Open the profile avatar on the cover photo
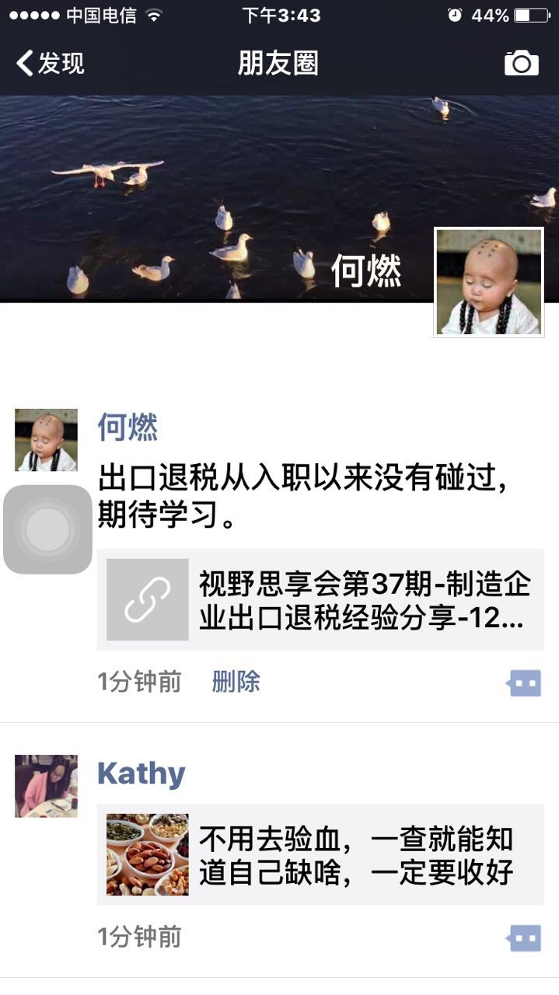The height and width of the screenshot is (995, 559). [489, 283]
